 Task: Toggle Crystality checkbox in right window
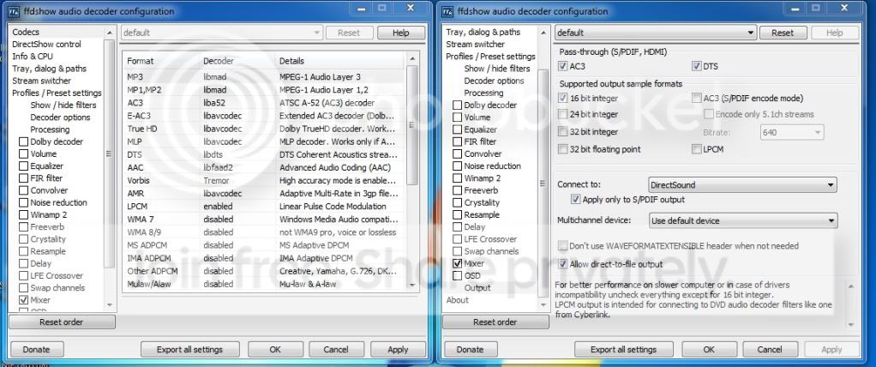click(457, 202)
